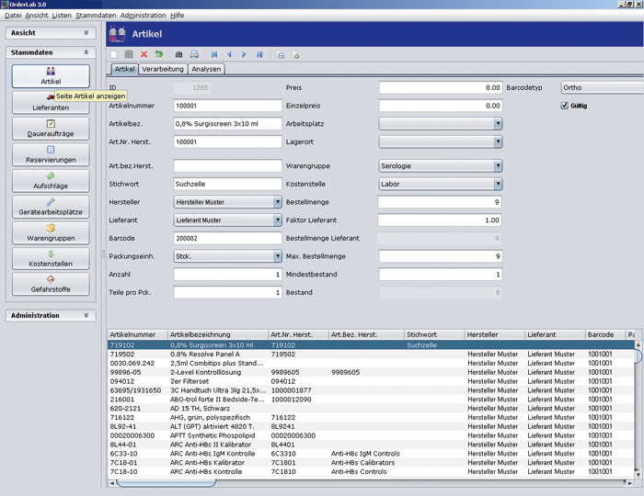Open the Stammdaten menu
This screenshot has width=644, height=496.
[96, 16]
